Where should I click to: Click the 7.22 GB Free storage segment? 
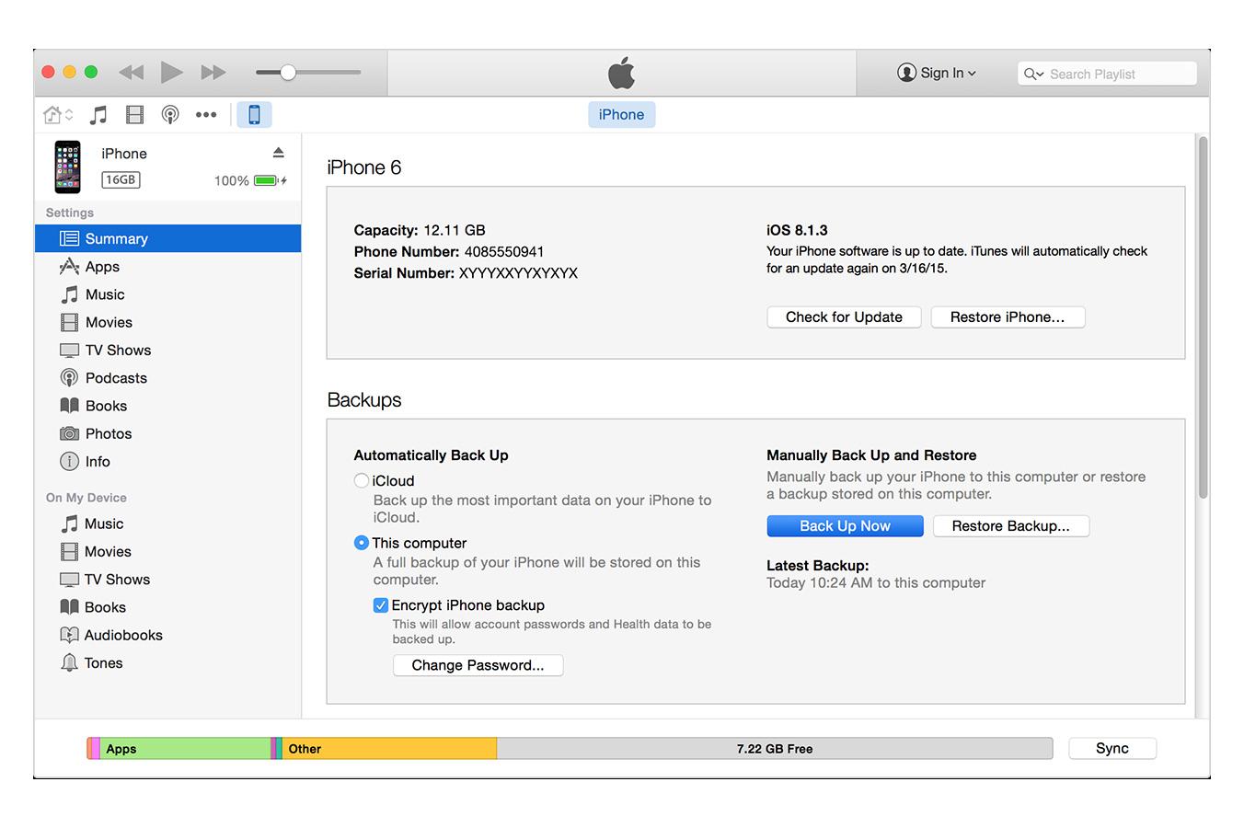[775, 749]
